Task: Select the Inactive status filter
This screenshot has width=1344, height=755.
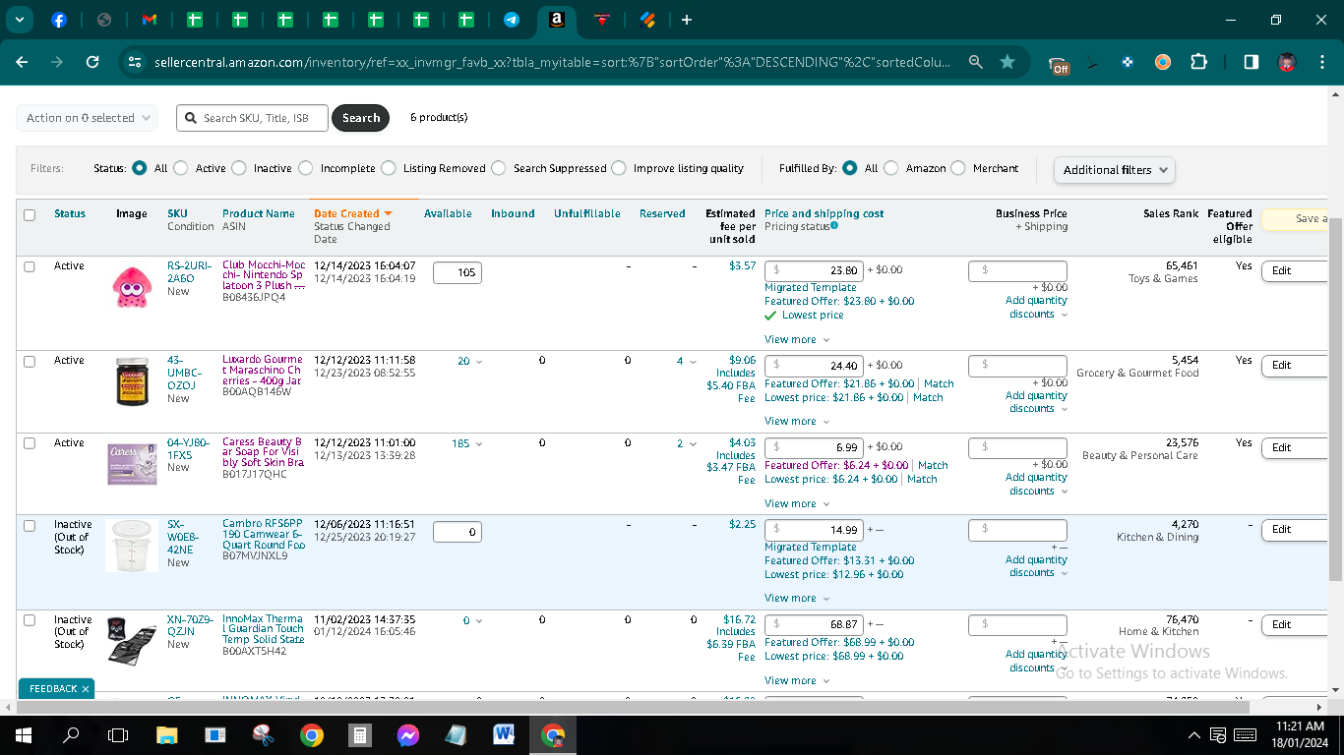Action: [x=239, y=168]
